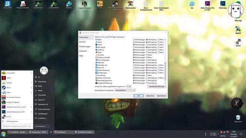Confirm dialog with OK button
This screenshot has width=246, height=138.
[x=138, y=96]
